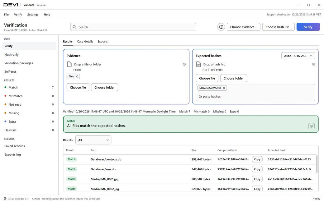Remove the SHA256SUMS.txt chip
324x202 pixels.
[224, 88]
